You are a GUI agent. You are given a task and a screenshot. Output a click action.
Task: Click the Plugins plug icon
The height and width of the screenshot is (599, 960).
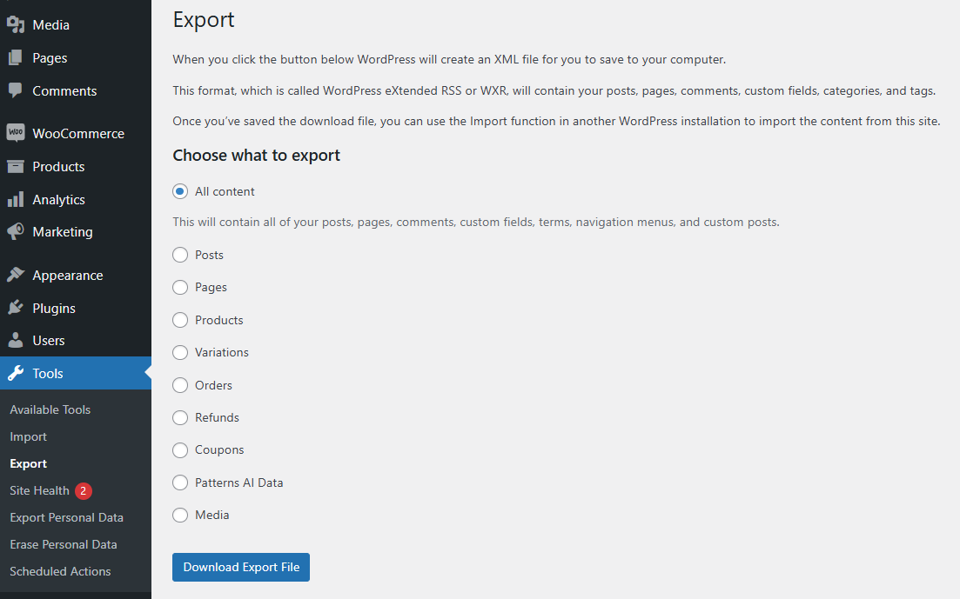(16, 308)
